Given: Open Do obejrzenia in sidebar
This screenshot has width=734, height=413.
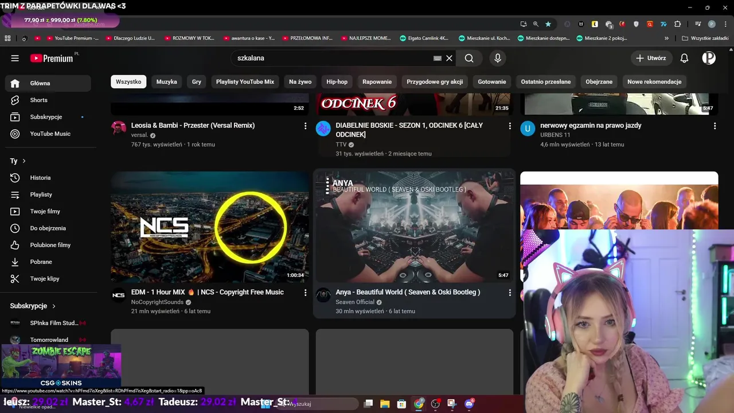Looking at the screenshot, I should [x=48, y=228].
